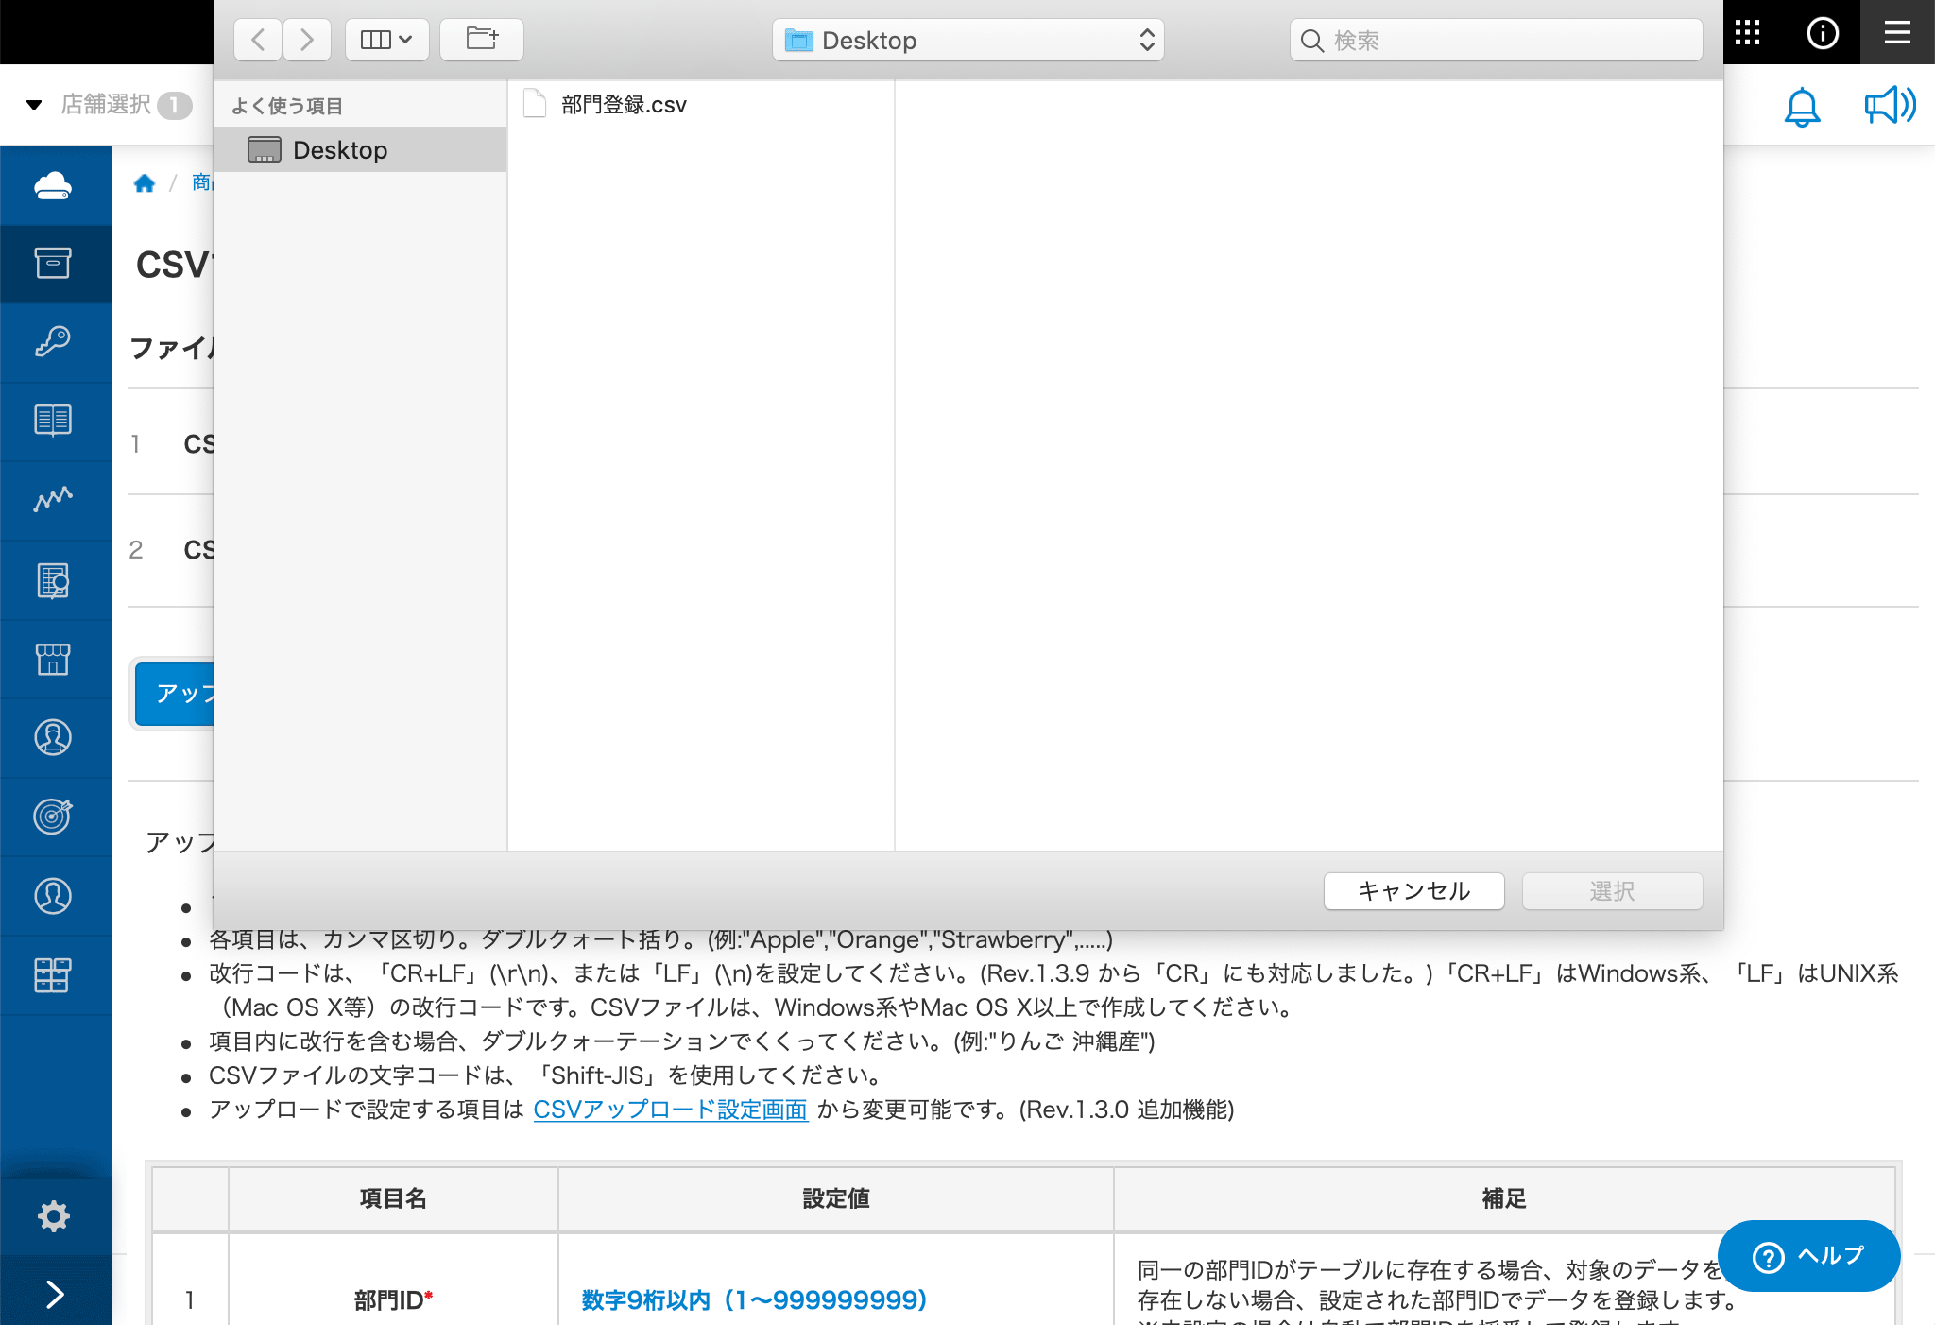Open the hamburger menu in top bar
This screenshot has width=1935, height=1325.
(x=1897, y=32)
